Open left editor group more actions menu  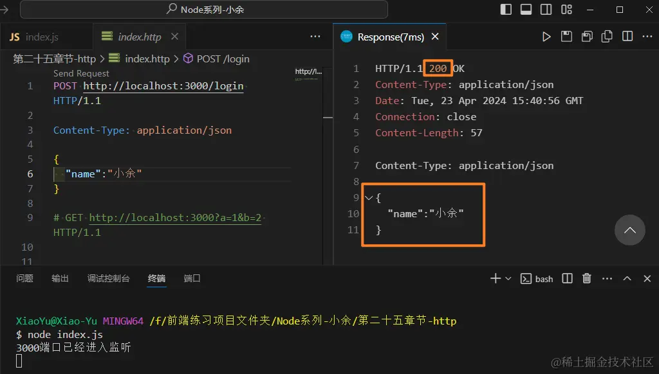[x=315, y=37]
